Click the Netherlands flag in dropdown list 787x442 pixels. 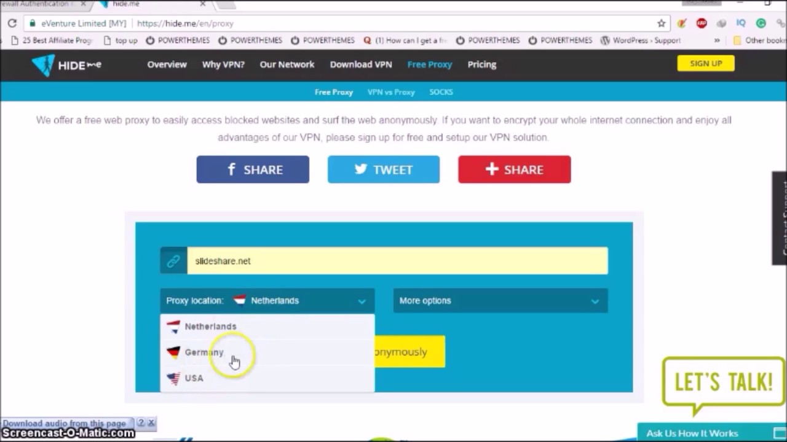[173, 327]
